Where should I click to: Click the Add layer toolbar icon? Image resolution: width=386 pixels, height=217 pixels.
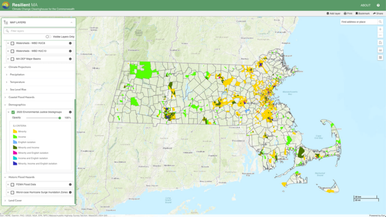[x=328, y=14]
